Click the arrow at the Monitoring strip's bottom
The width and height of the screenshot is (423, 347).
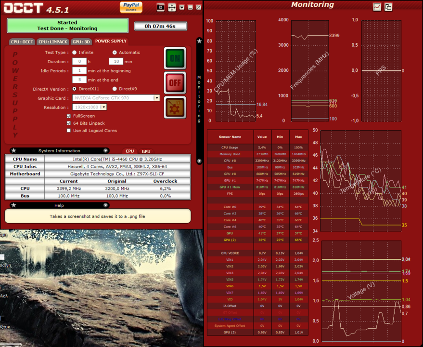pos(199,161)
